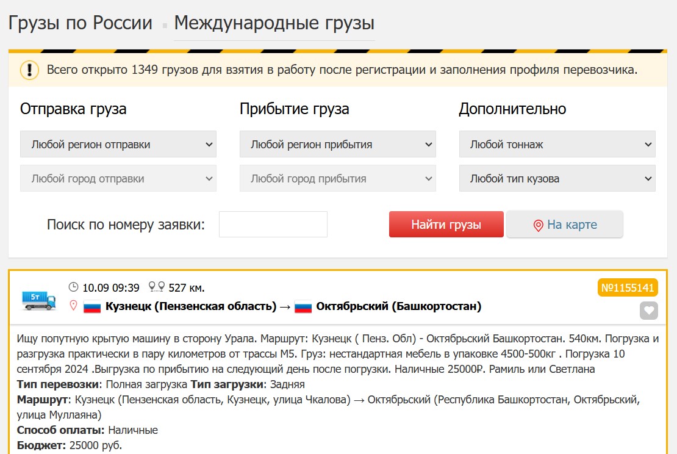
Task: Focus the Поиск по номеру заявки field
Action: (x=273, y=224)
